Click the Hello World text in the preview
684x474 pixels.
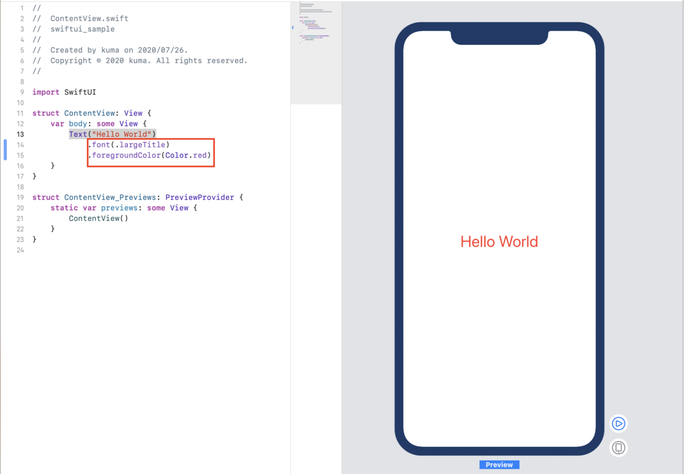point(499,242)
